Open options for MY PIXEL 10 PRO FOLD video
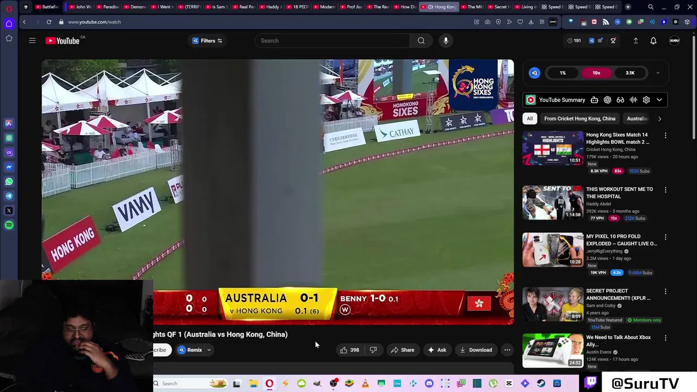 coord(665,237)
